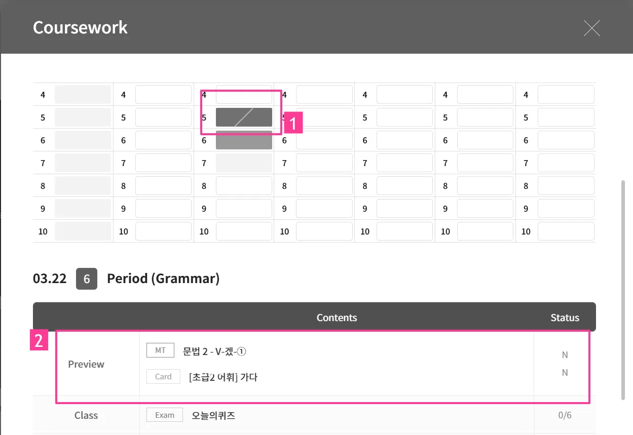
Task: Click the 0/6 exam status
Action: (565, 416)
